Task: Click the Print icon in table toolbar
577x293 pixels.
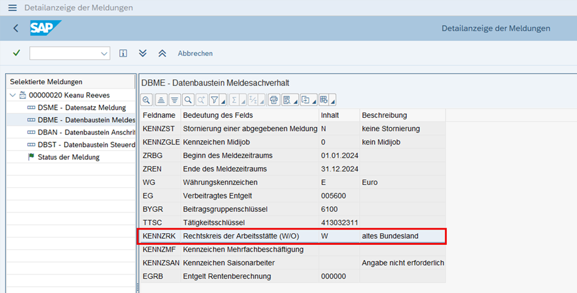Action: coord(274,100)
